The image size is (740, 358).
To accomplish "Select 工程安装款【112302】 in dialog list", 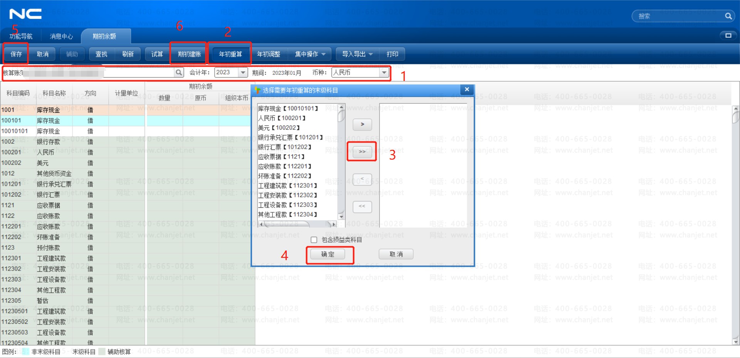I will click(288, 195).
